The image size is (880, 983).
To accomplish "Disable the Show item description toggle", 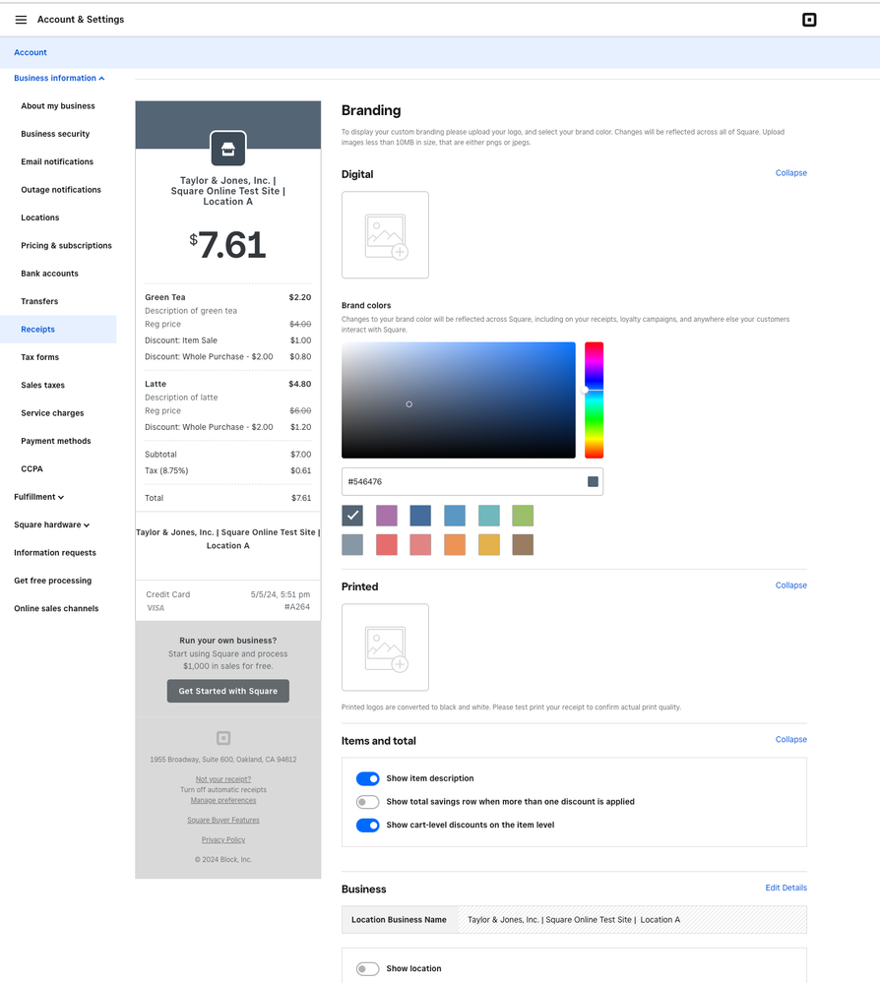I will pos(367,778).
